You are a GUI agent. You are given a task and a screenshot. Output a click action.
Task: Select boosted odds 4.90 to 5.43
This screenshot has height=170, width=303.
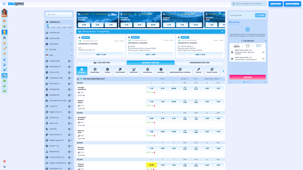tap(101, 55)
